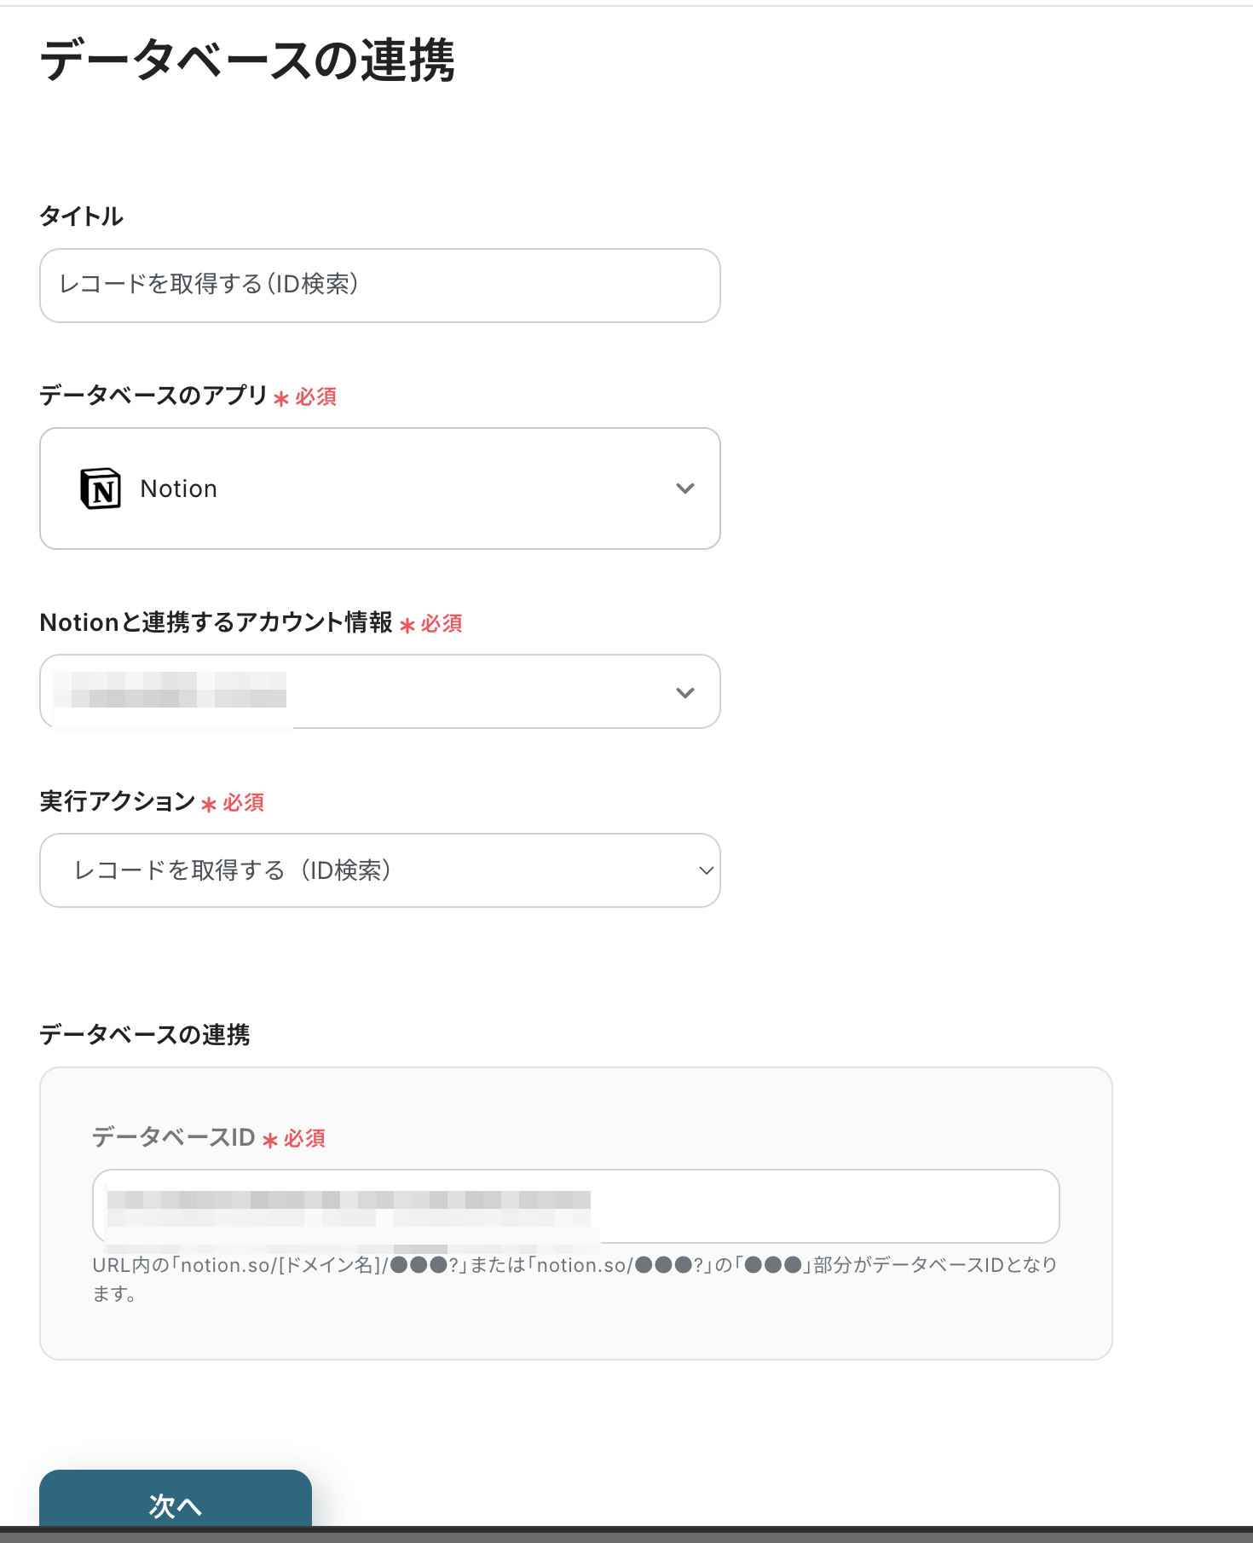The image size is (1253, 1543).
Task: Click the データベースID label
Action: tap(174, 1137)
